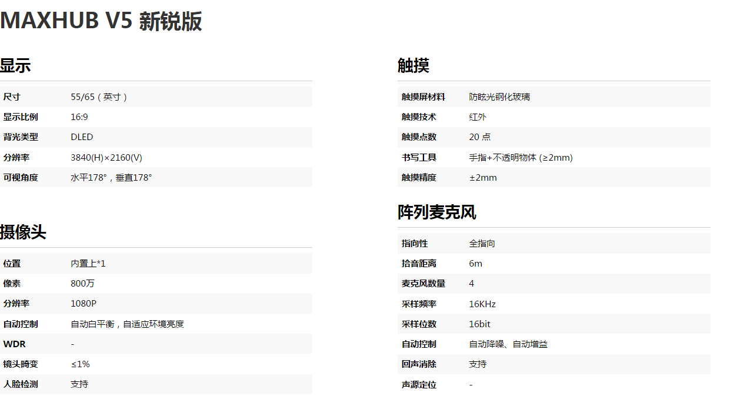Select the 背光类型 DLED value
This screenshot has width=747, height=409.
click(x=82, y=137)
